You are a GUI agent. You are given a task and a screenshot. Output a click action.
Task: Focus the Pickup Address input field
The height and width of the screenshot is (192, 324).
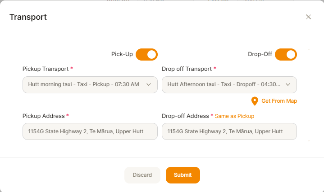click(90, 131)
